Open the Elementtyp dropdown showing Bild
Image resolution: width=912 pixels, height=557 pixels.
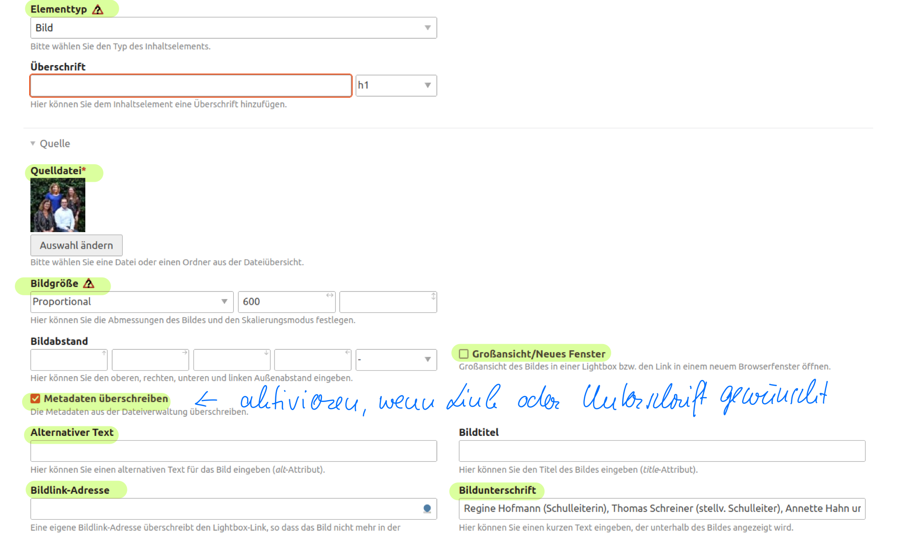point(233,28)
